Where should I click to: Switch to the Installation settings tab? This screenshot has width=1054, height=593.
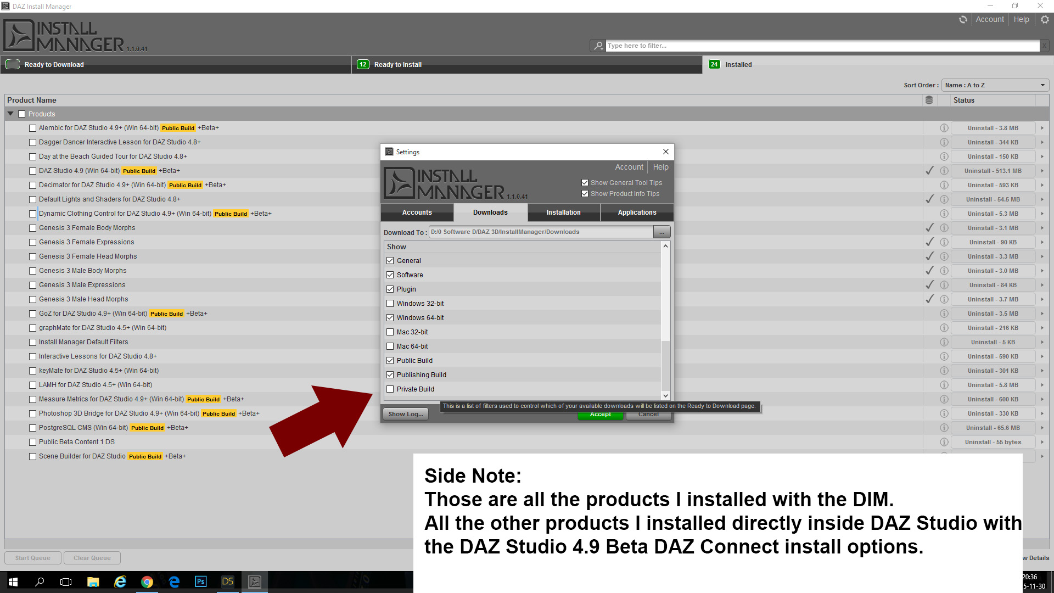pos(563,212)
